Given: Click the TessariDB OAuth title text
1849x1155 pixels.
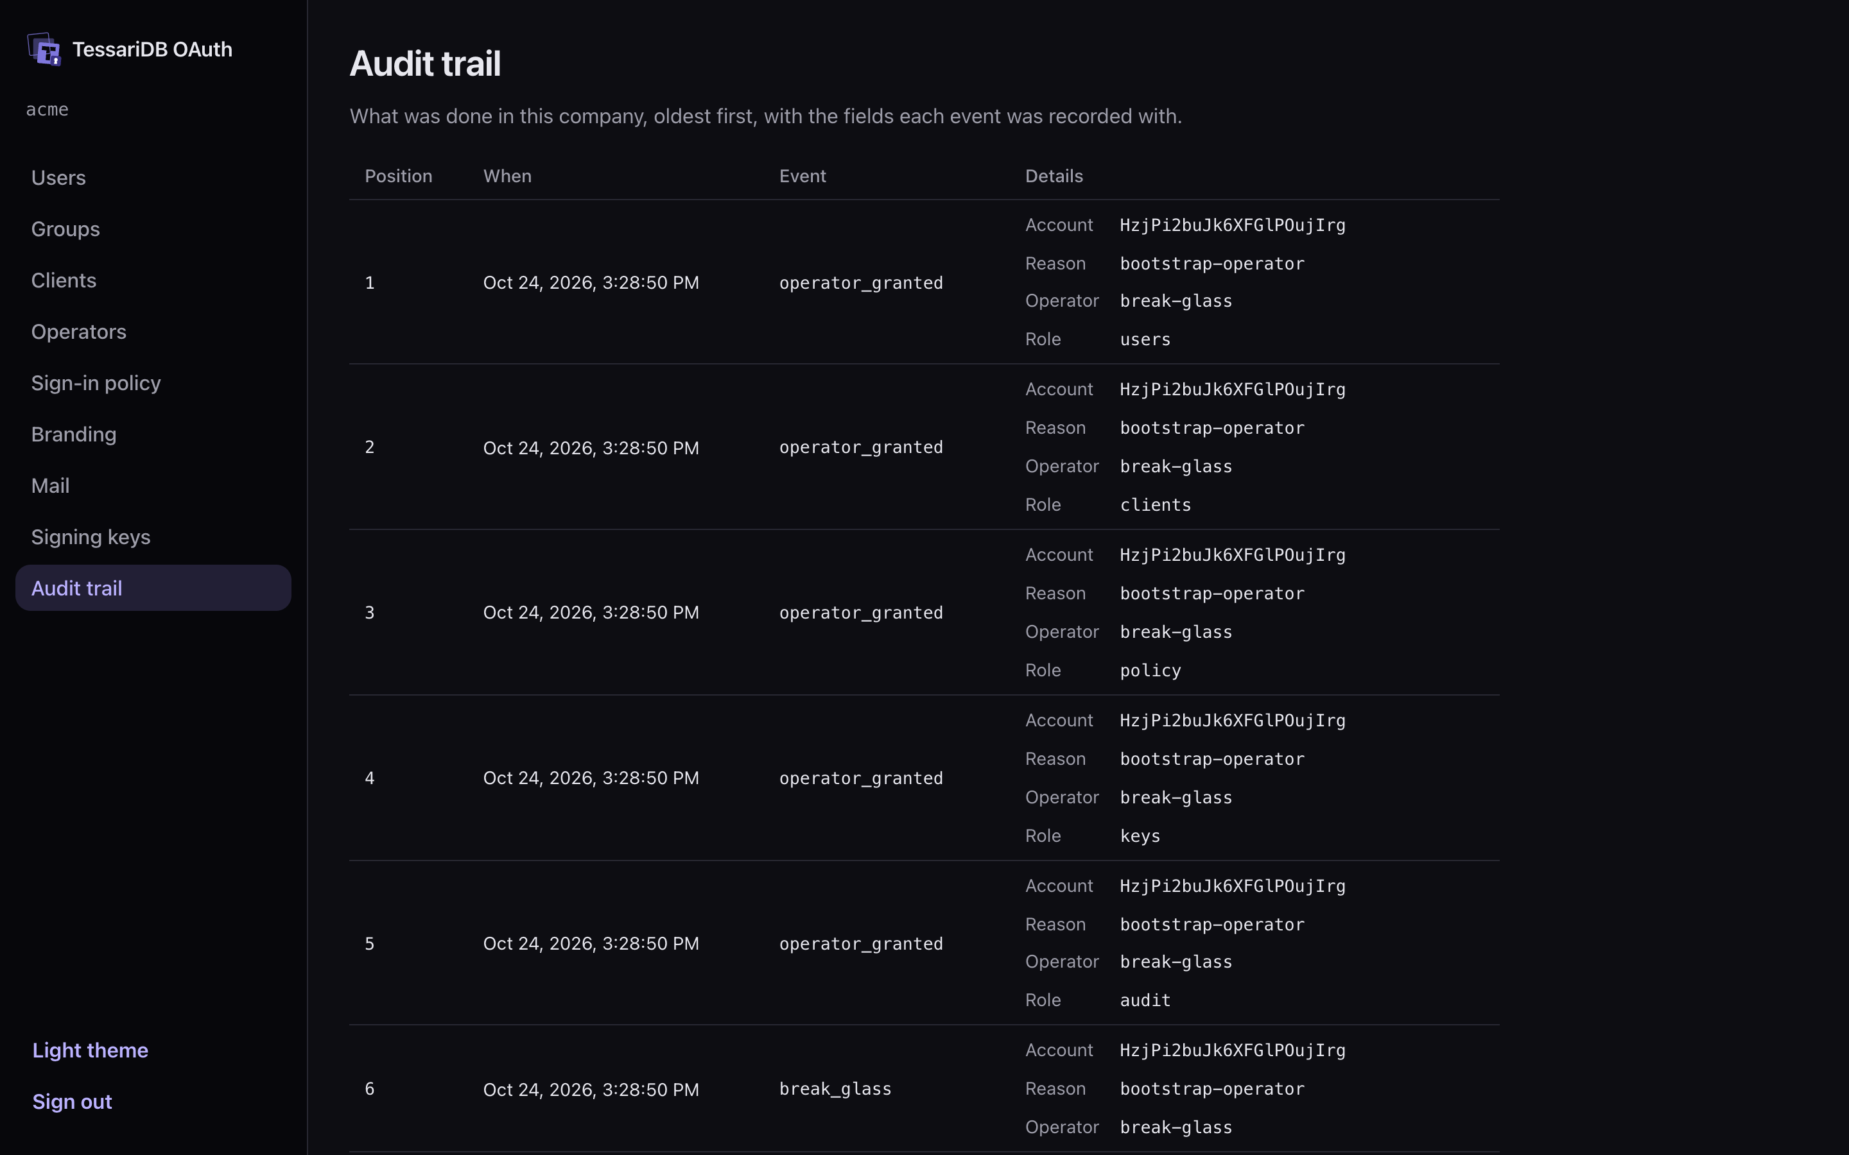Looking at the screenshot, I should click(x=152, y=49).
